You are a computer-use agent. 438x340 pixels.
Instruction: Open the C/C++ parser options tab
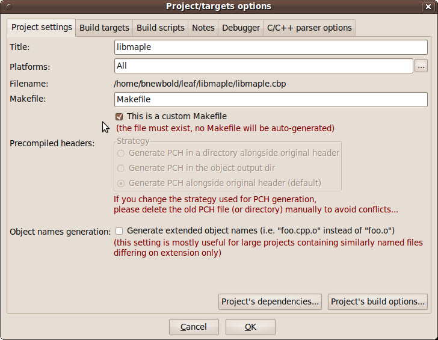(x=309, y=28)
